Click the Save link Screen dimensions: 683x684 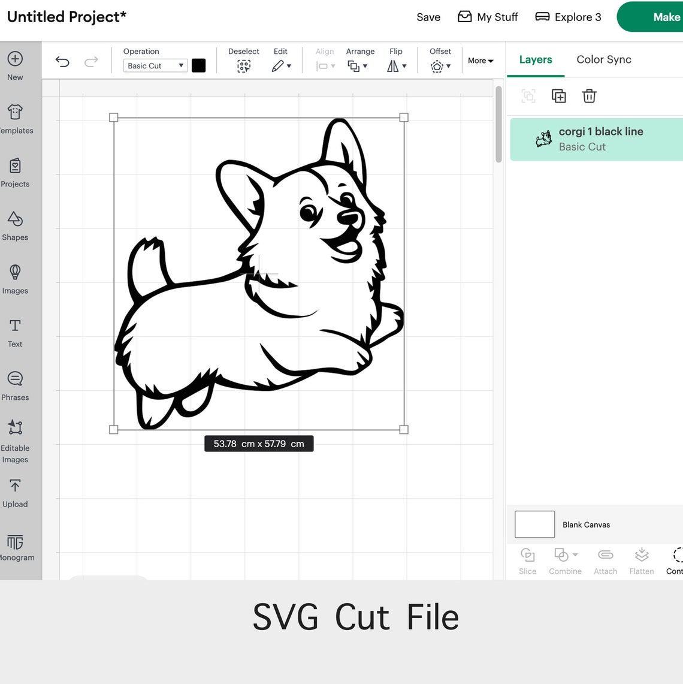[x=428, y=17]
